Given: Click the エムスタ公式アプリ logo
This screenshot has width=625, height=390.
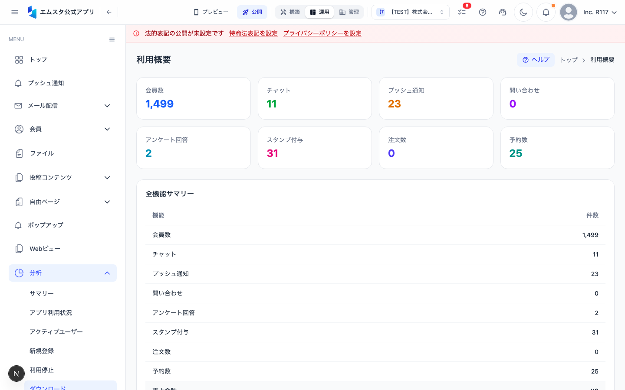Looking at the screenshot, I should (x=61, y=12).
